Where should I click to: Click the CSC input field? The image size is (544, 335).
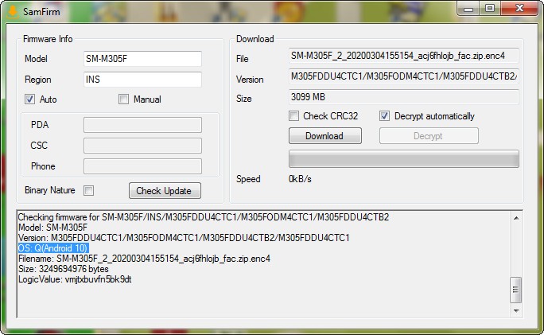[x=142, y=146]
